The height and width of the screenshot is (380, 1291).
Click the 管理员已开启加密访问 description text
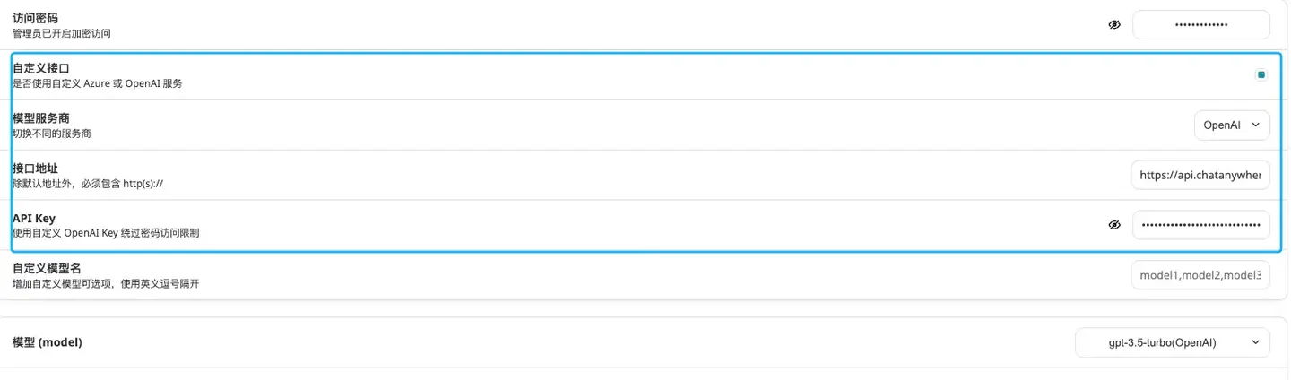pyautogui.click(x=62, y=33)
